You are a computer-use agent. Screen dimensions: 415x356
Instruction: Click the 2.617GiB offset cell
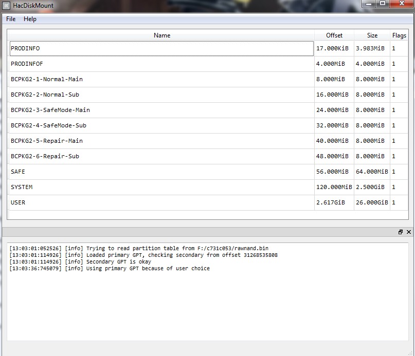[x=334, y=202]
